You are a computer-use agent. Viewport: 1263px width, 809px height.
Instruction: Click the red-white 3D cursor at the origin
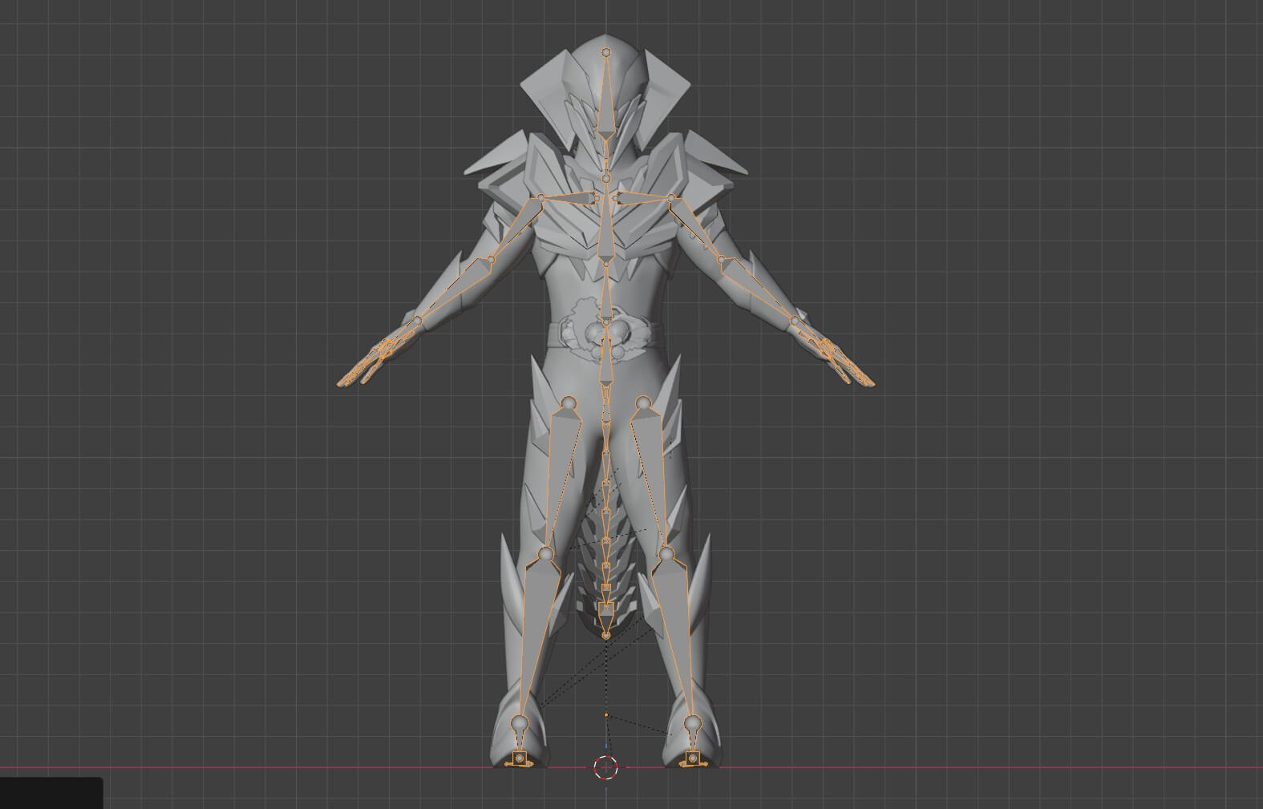point(606,767)
